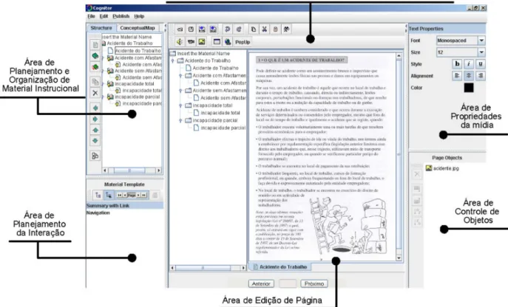Toggle italic text style
This screenshot has width=508, height=307.
point(469,63)
